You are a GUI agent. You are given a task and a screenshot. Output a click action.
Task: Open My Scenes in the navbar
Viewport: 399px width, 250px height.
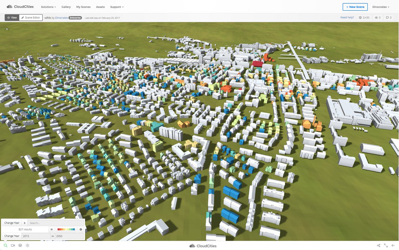click(x=83, y=7)
